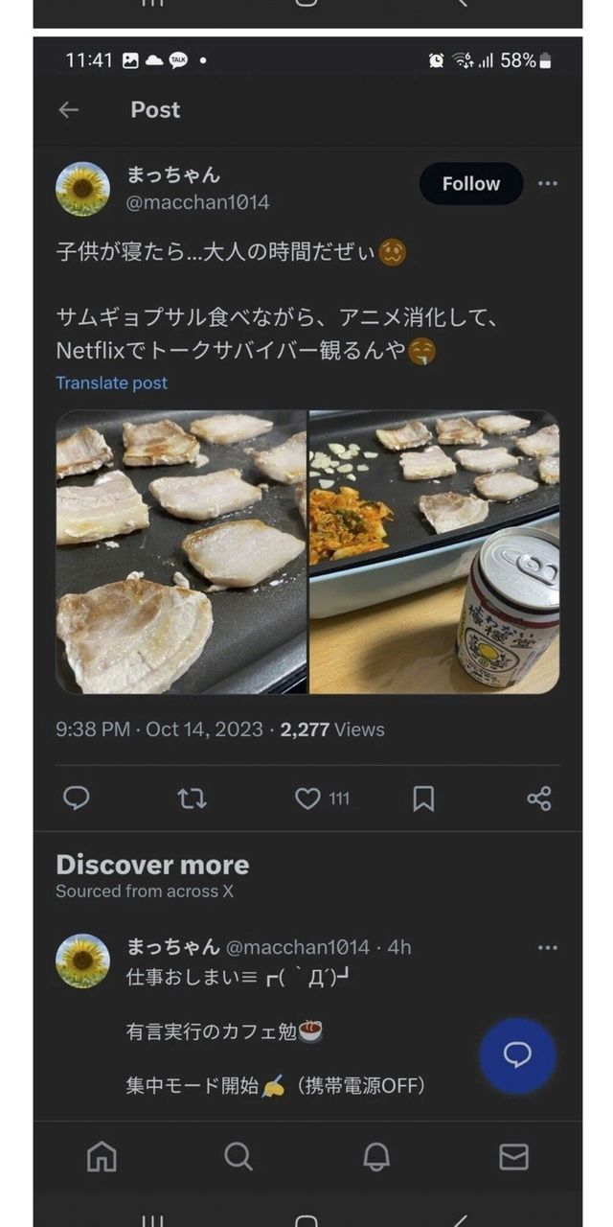Open the Notifications bell tab
Image resolution: width=613 pixels, height=1227 pixels.
(376, 1157)
